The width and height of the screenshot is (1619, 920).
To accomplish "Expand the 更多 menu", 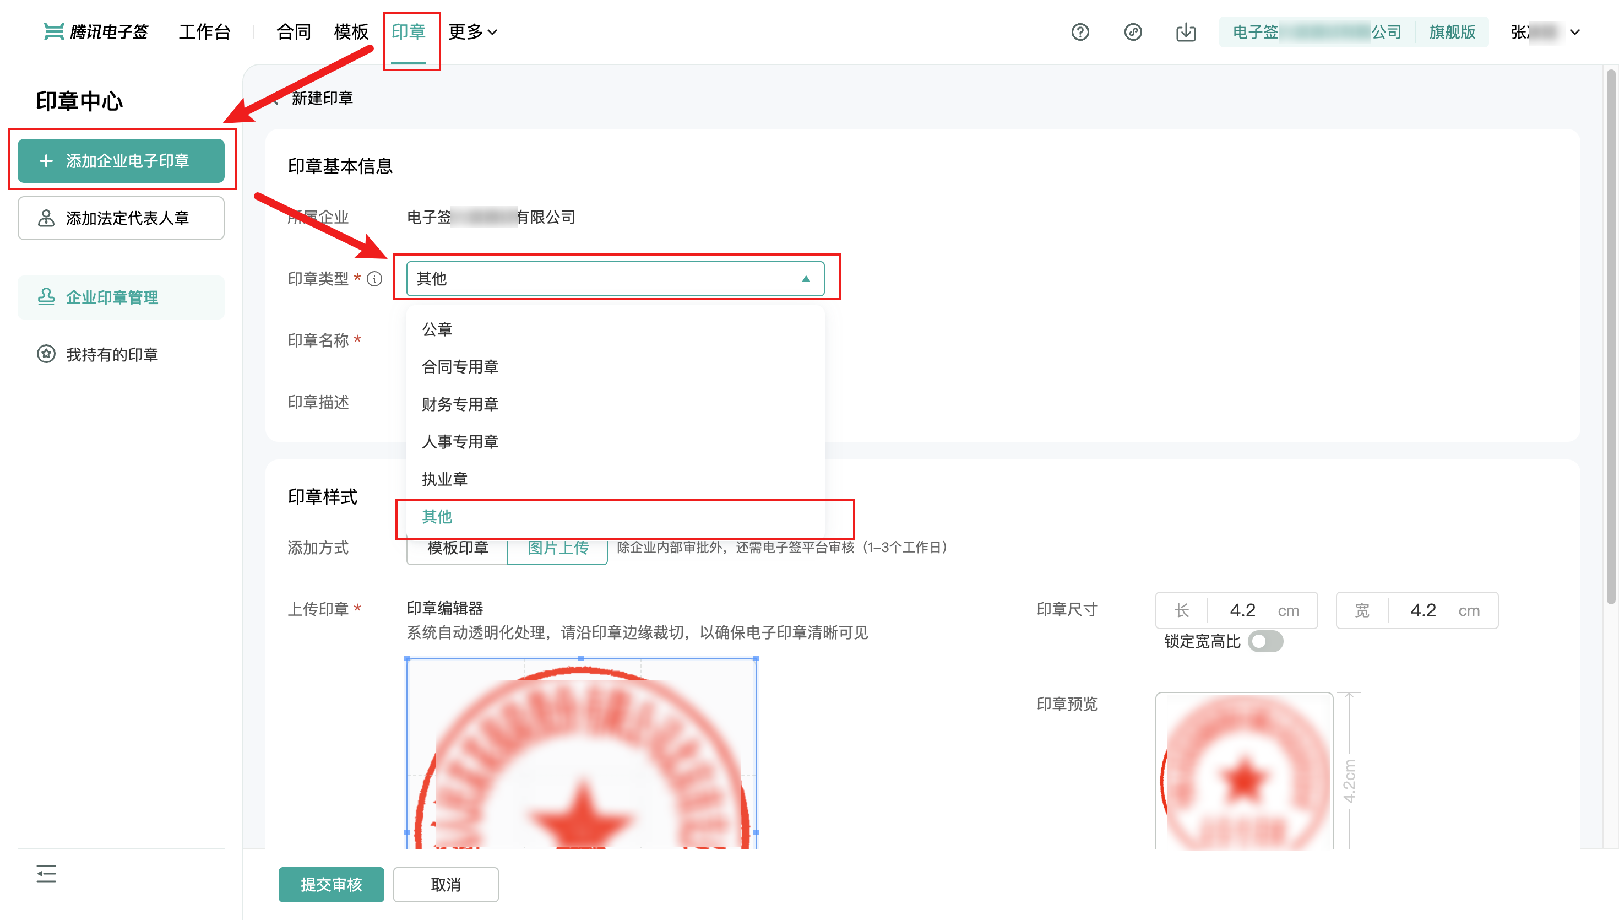I will [472, 31].
